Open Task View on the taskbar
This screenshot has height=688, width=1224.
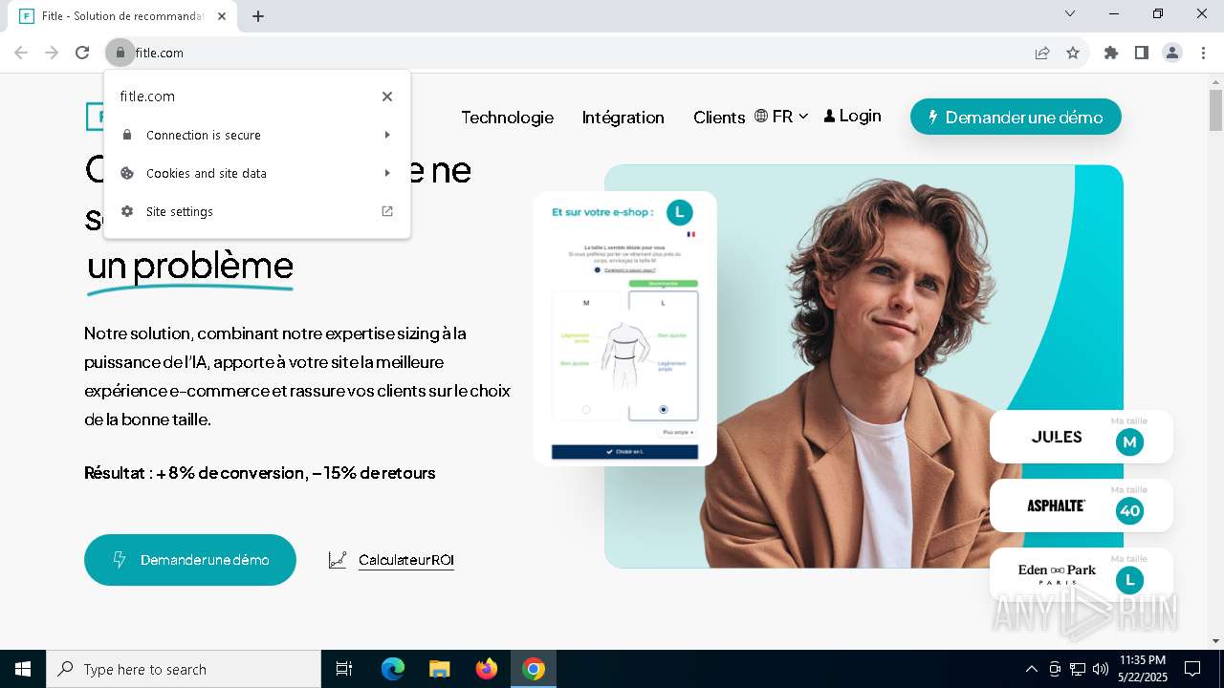pyautogui.click(x=344, y=669)
